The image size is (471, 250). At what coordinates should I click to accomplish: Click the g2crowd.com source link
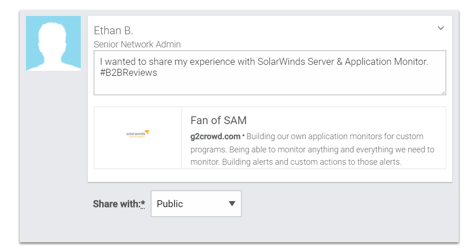(x=215, y=136)
